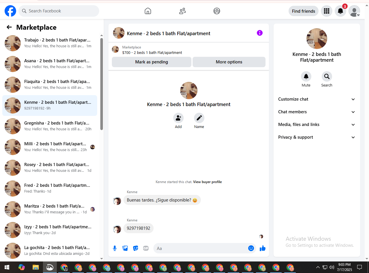Image resolution: width=369 pixels, height=273 pixels.
Task: Click the volume icon in the system tray
Action: (332, 267)
